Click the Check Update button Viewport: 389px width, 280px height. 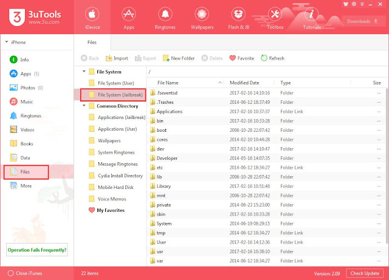click(x=365, y=273)
